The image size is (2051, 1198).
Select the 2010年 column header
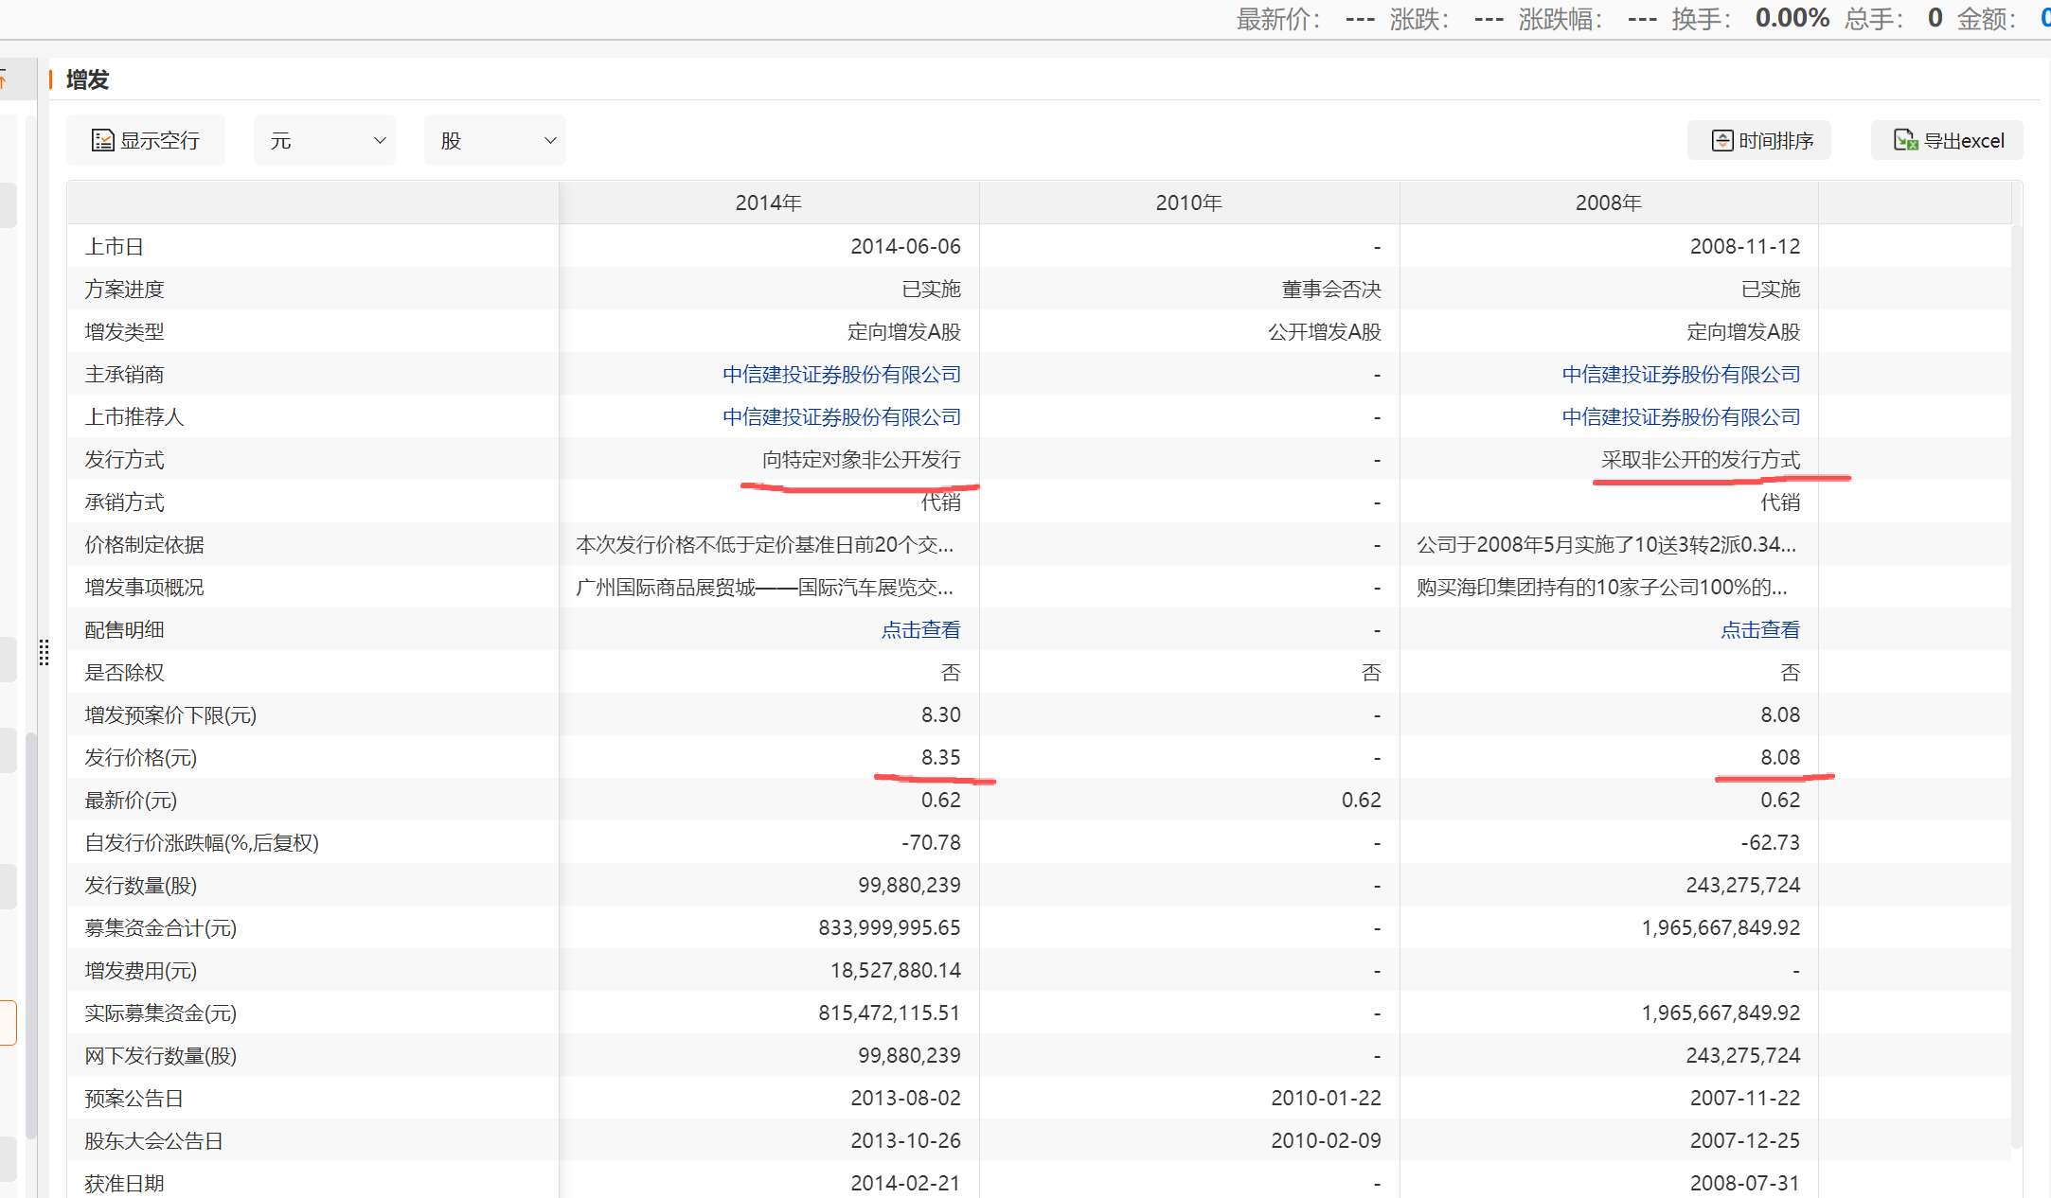[x=1188, y=203]
